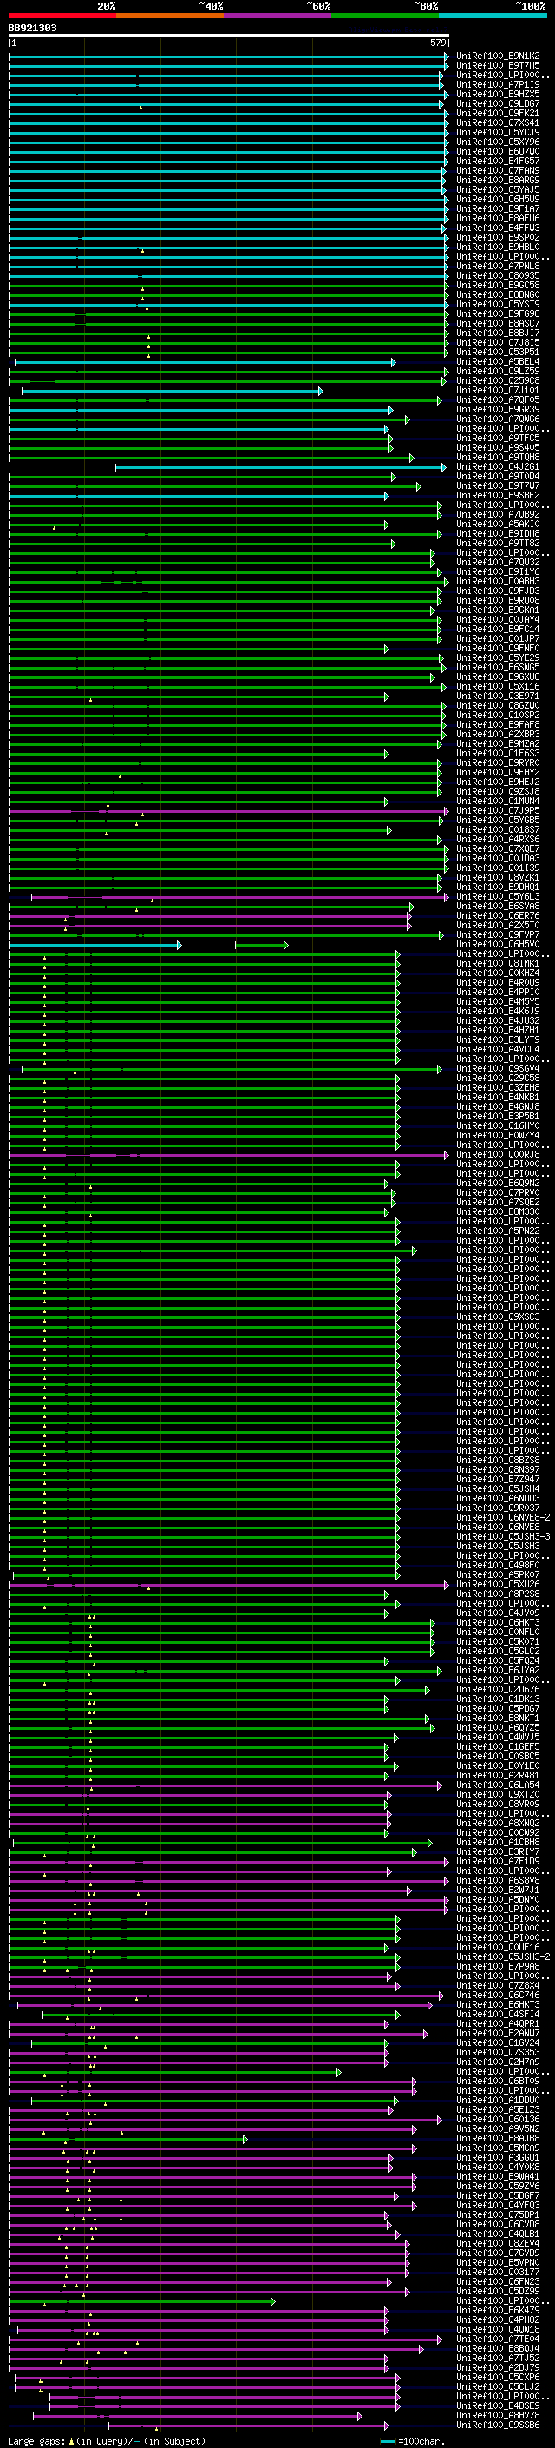Viewport: 555px width, 2448px height.
Task: Select the UniRef100_B9SBE2 label
Action: 498,495
